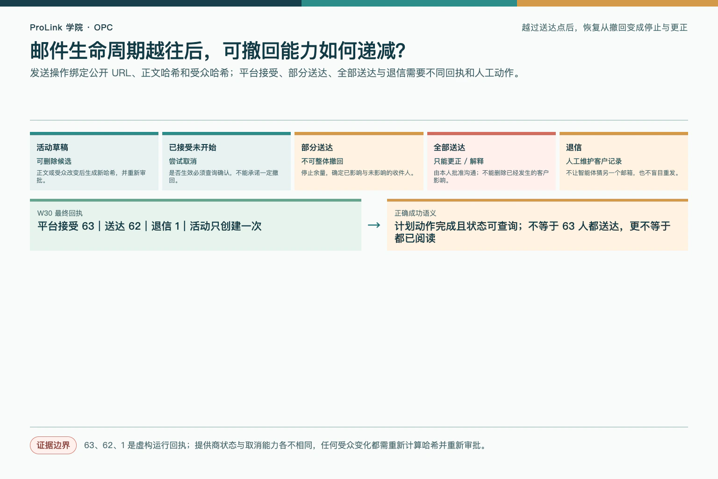Click 可删除候选 text
Screen dimensions: 718x479
tap(54, 161)
